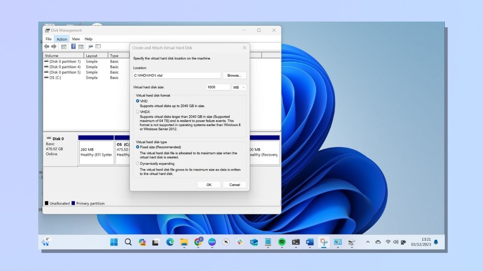Screen dimensions: 483x271
Task: Launch Spotify from the taskbar
Action: 281,242
